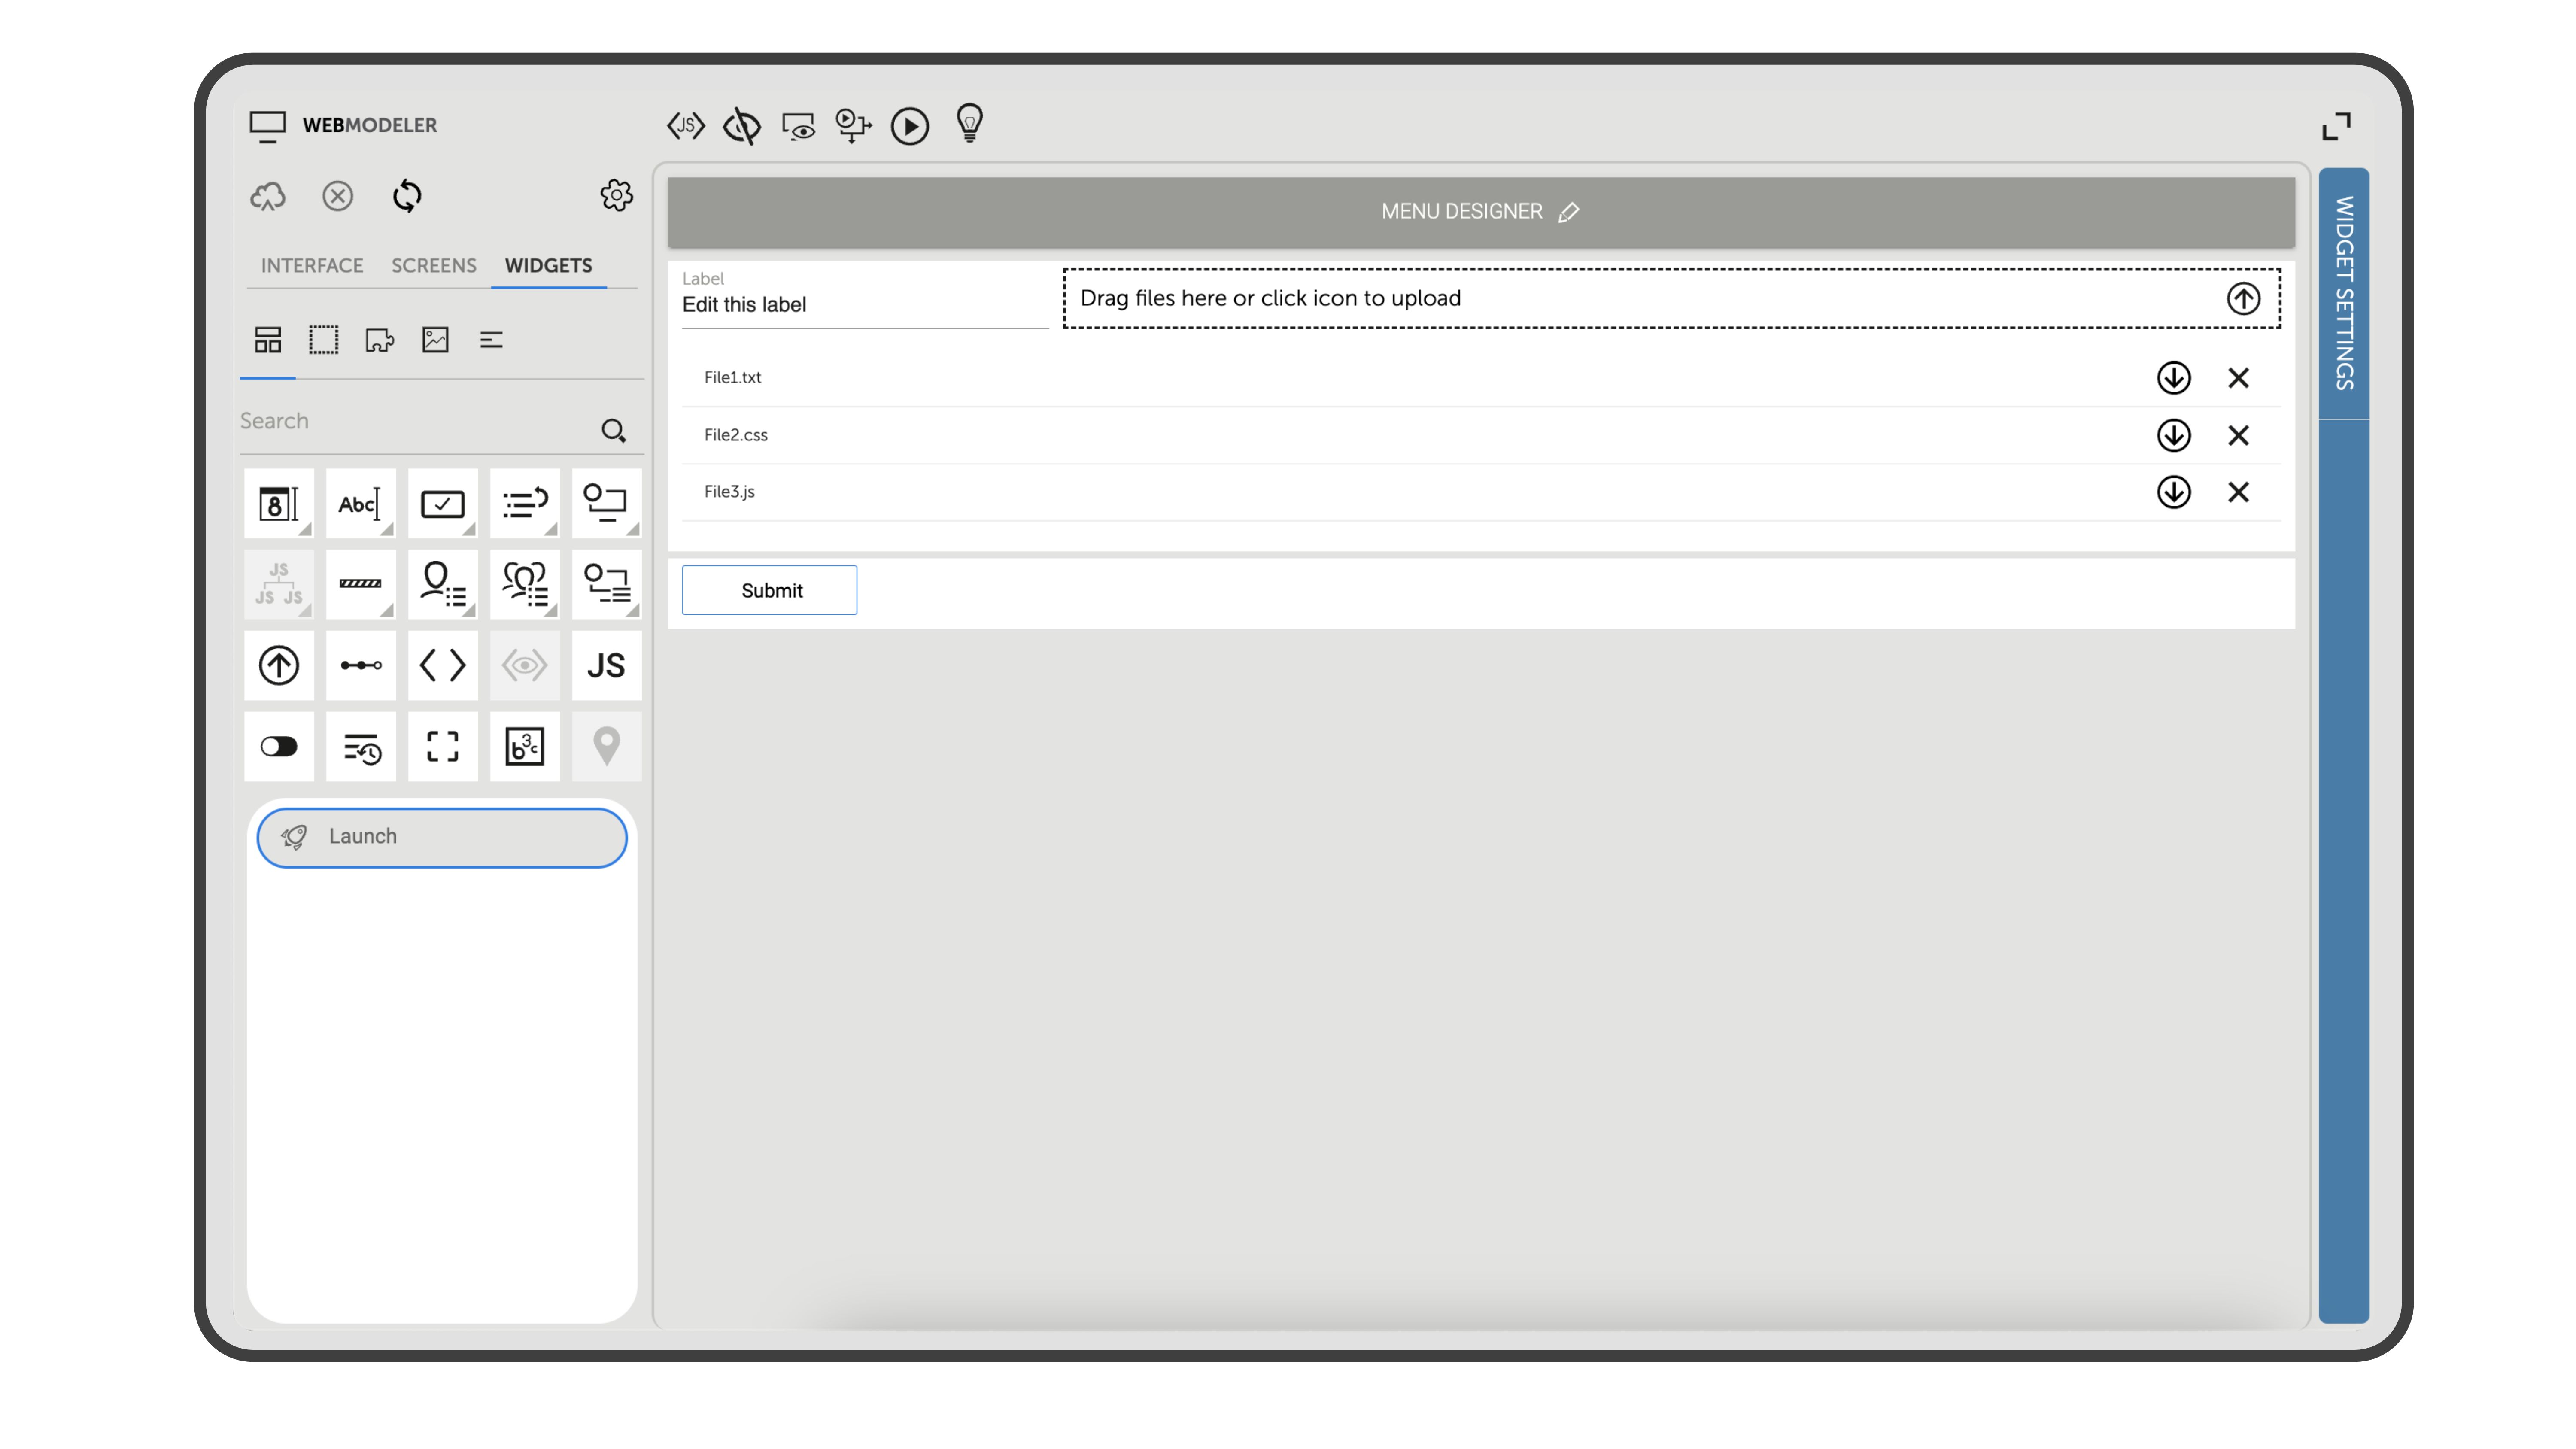Expand the date picker widget variants

coord(305,529)
